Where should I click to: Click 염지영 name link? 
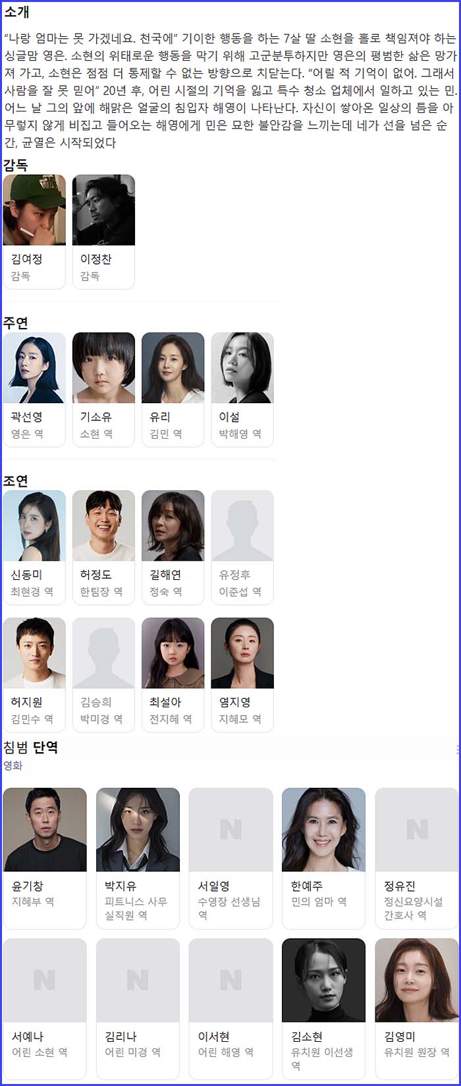[x=234, y=702]
